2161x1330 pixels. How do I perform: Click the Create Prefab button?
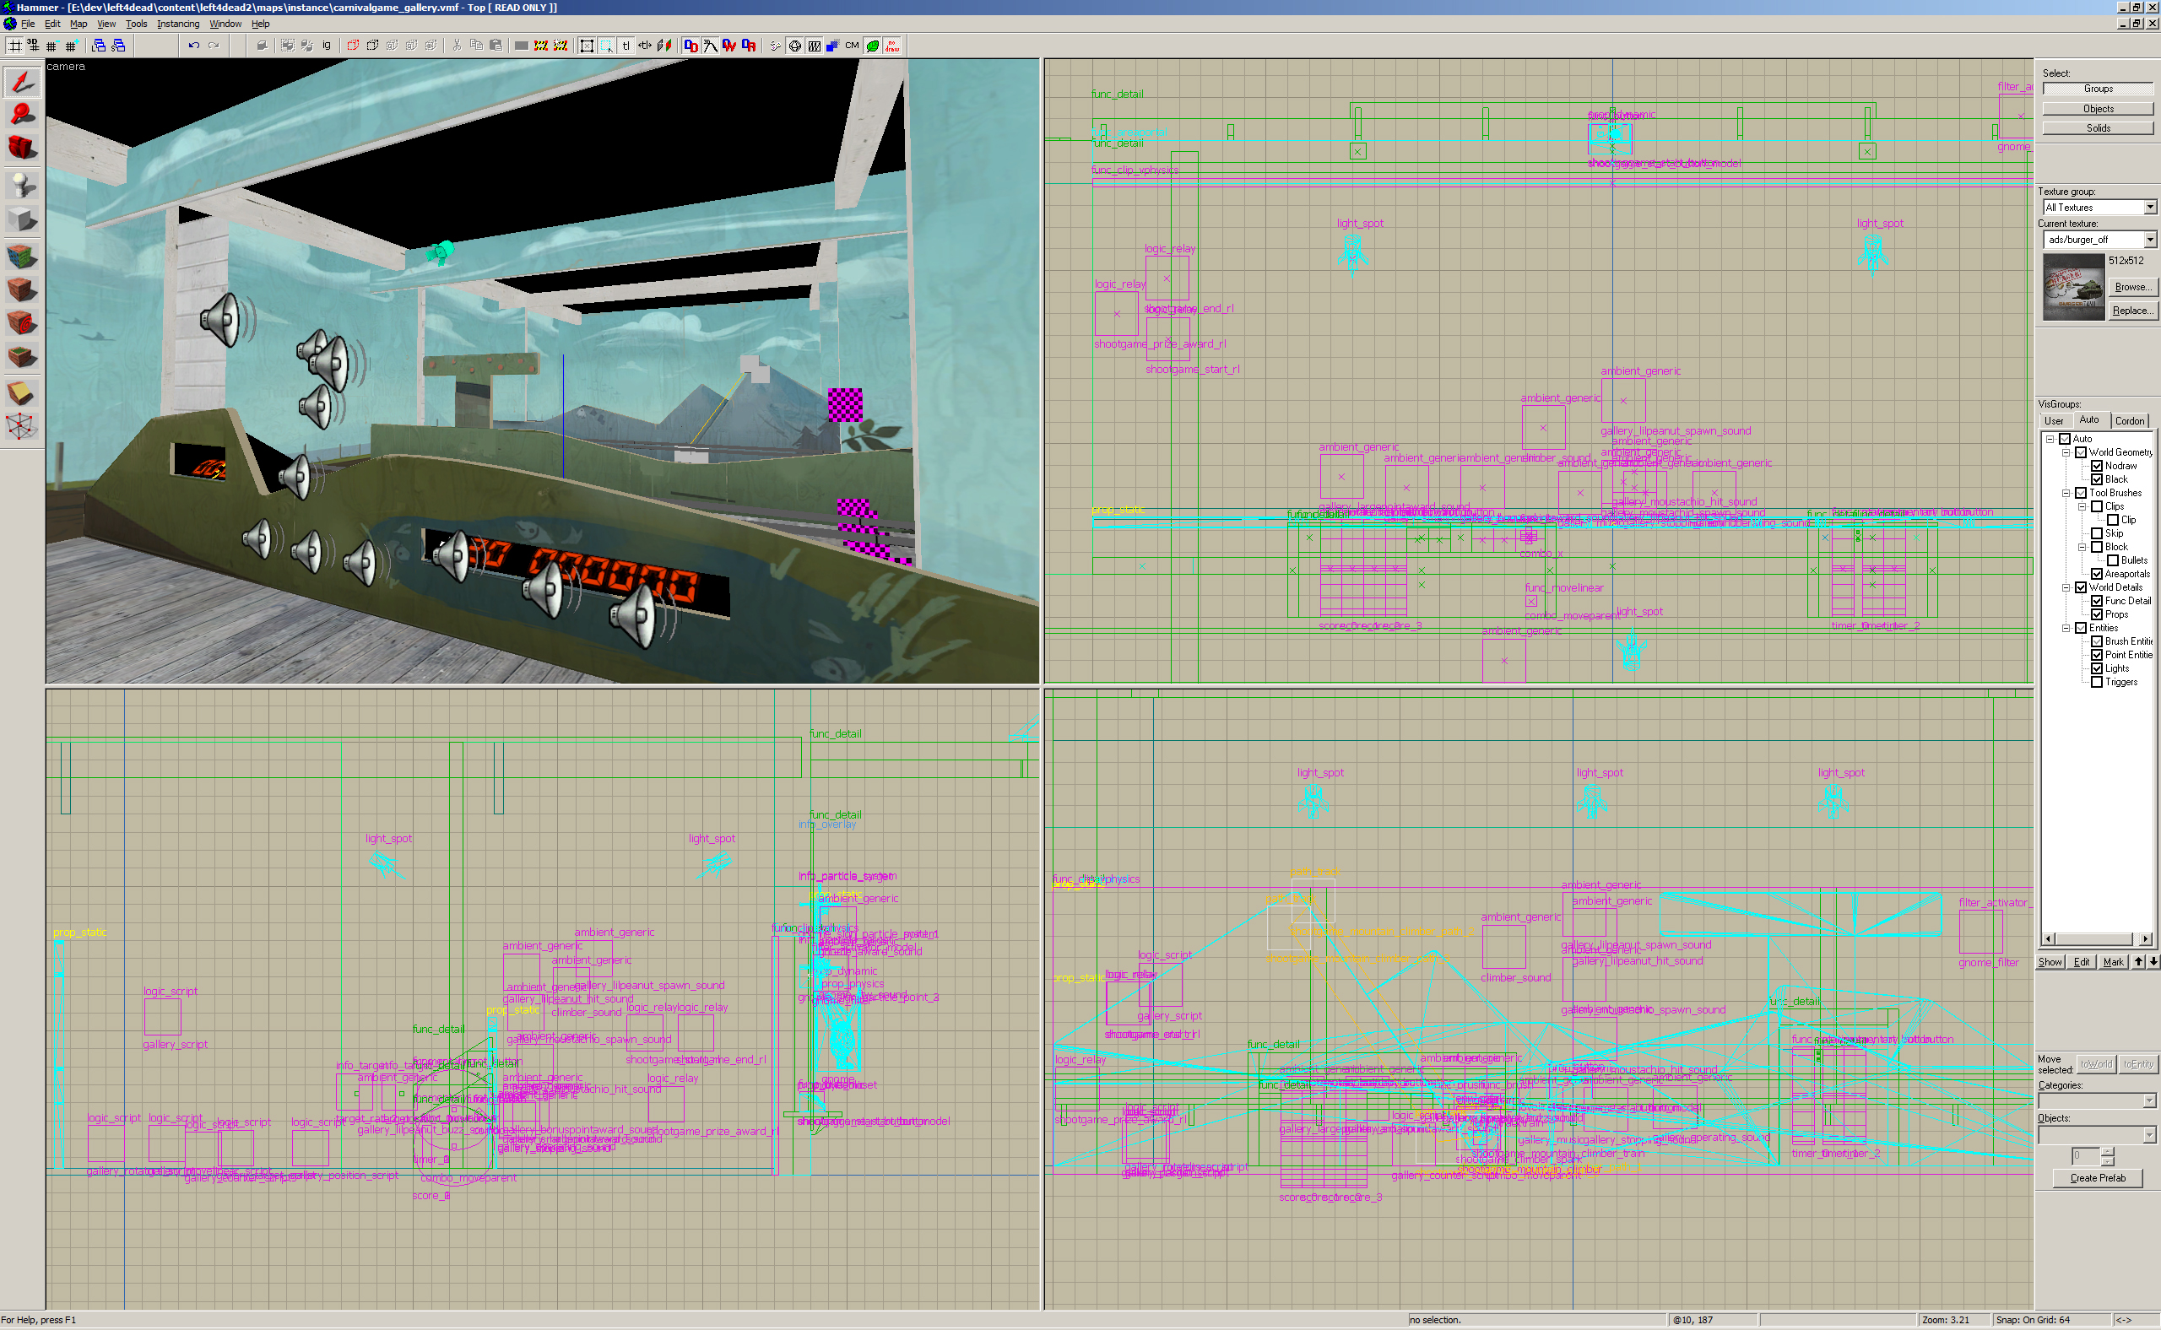click(2098, 1178)
